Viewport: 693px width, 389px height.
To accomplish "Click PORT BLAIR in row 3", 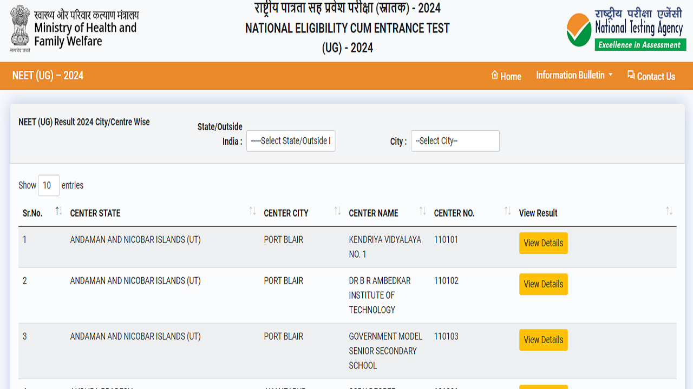I will (x=284, y=336).
